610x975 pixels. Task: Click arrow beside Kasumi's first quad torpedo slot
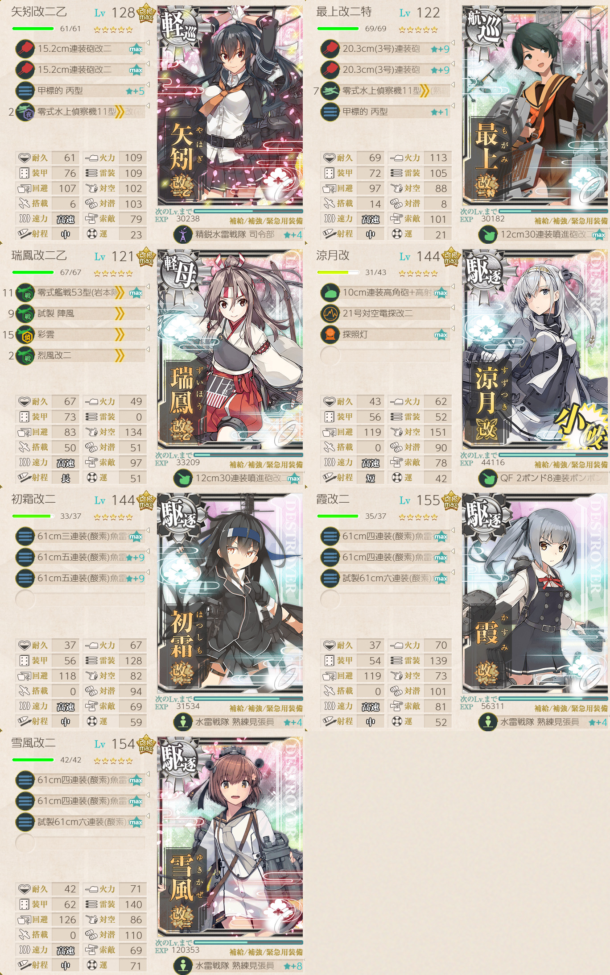(x=453, y=530)
